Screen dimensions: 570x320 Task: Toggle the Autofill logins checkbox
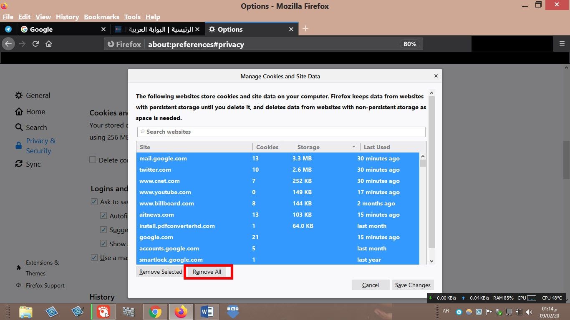[103, 216]
